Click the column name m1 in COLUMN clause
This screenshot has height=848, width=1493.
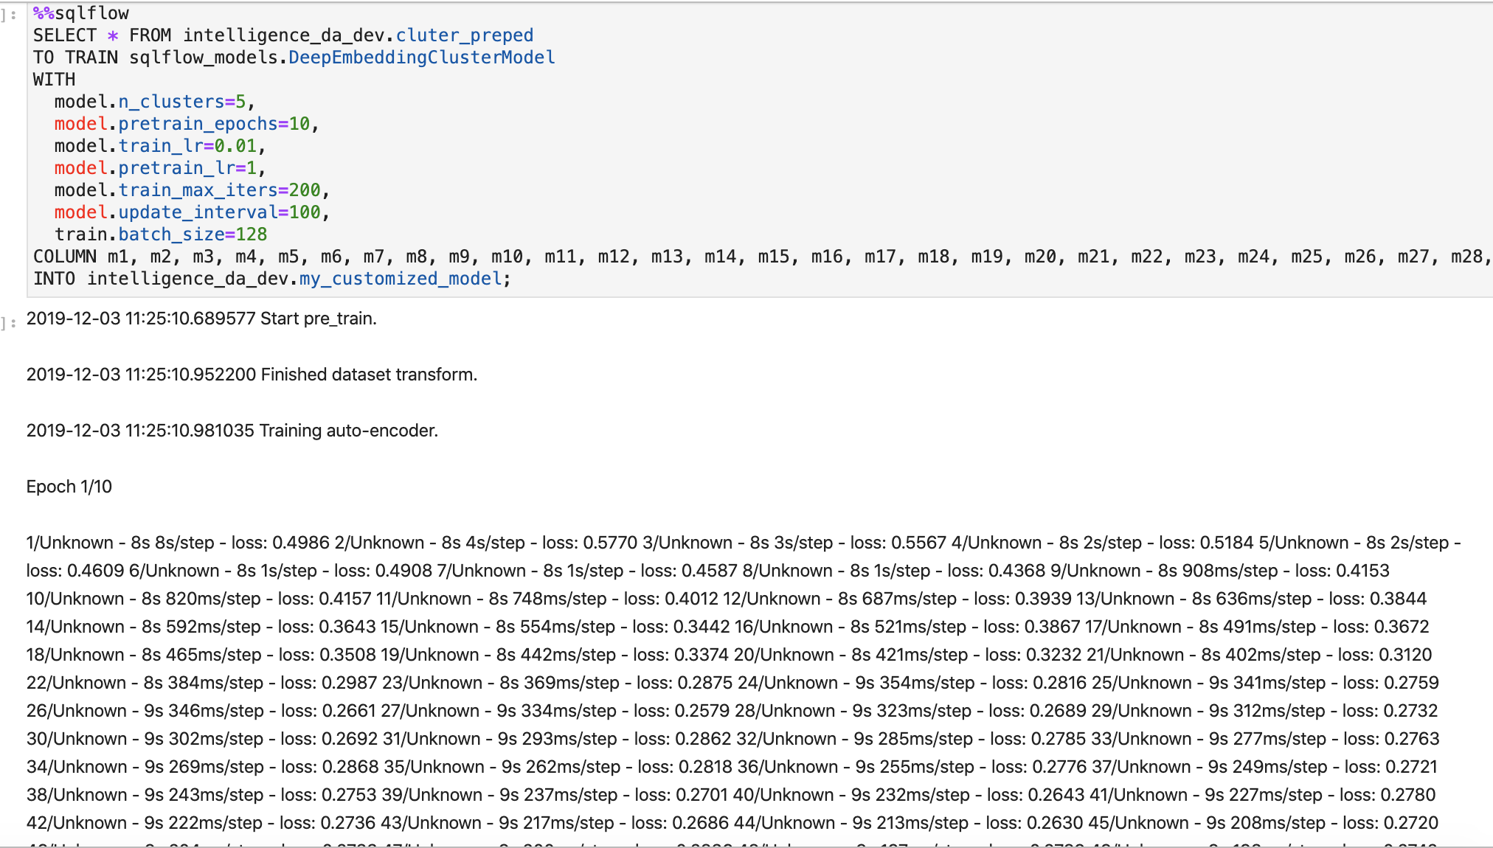117,257
